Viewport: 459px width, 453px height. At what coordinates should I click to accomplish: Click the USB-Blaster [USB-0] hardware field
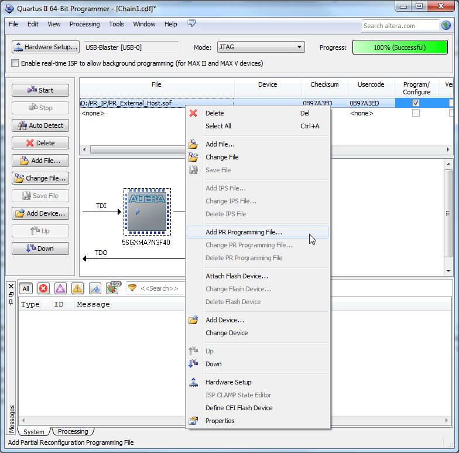coord(131,47)
